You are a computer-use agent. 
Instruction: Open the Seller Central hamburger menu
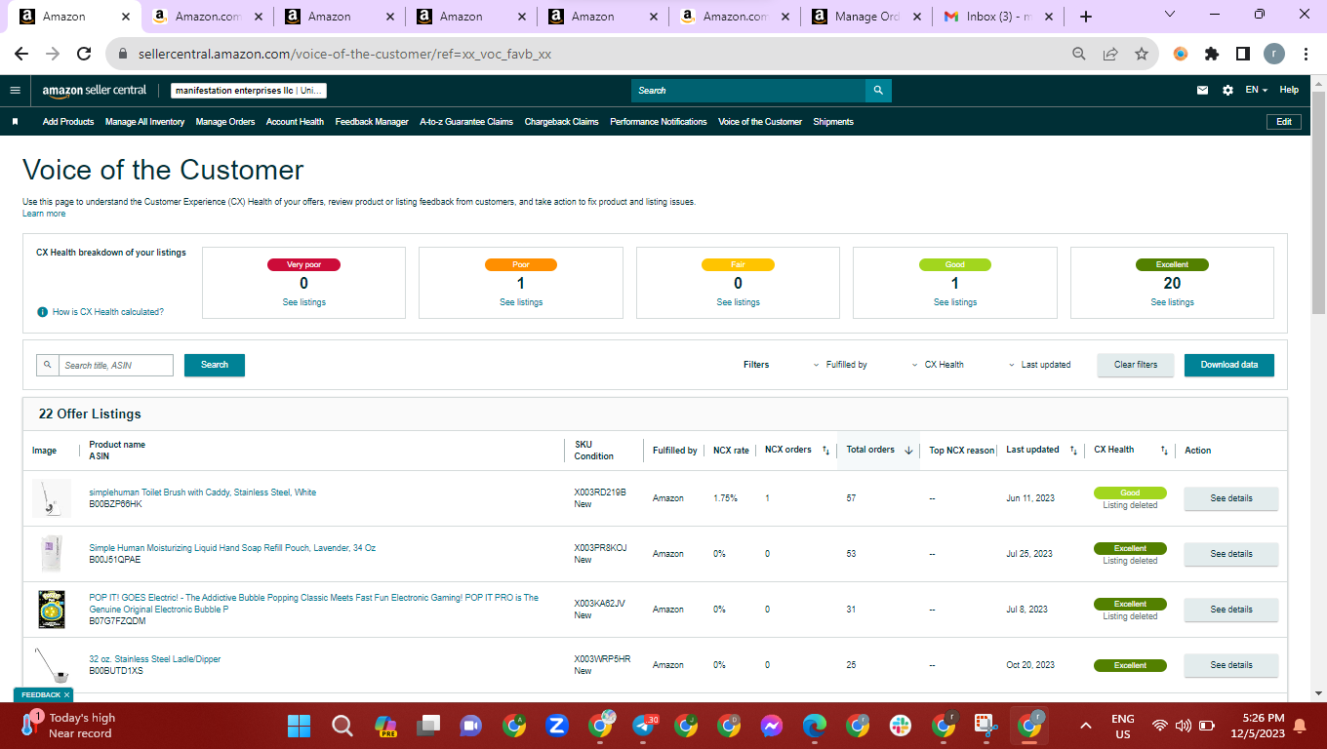[15, 90]
